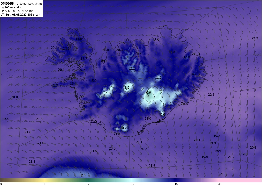The height and width of the screenshot is (186, 262).
Task: Select the 19.3 value off the west coast
Action: click(x=28, y=55)
